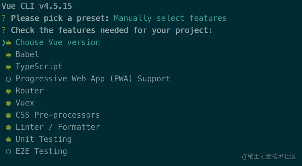Toggle the TypeScript checkbox marker
The width and height of the screenshot is (302, 166).
(x=8, y=67)
